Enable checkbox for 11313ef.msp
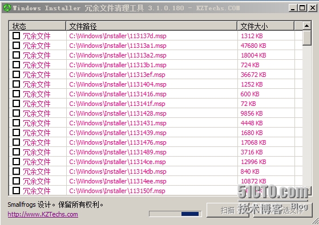This screenshot has width=319, height=225. tap(17, 75)
